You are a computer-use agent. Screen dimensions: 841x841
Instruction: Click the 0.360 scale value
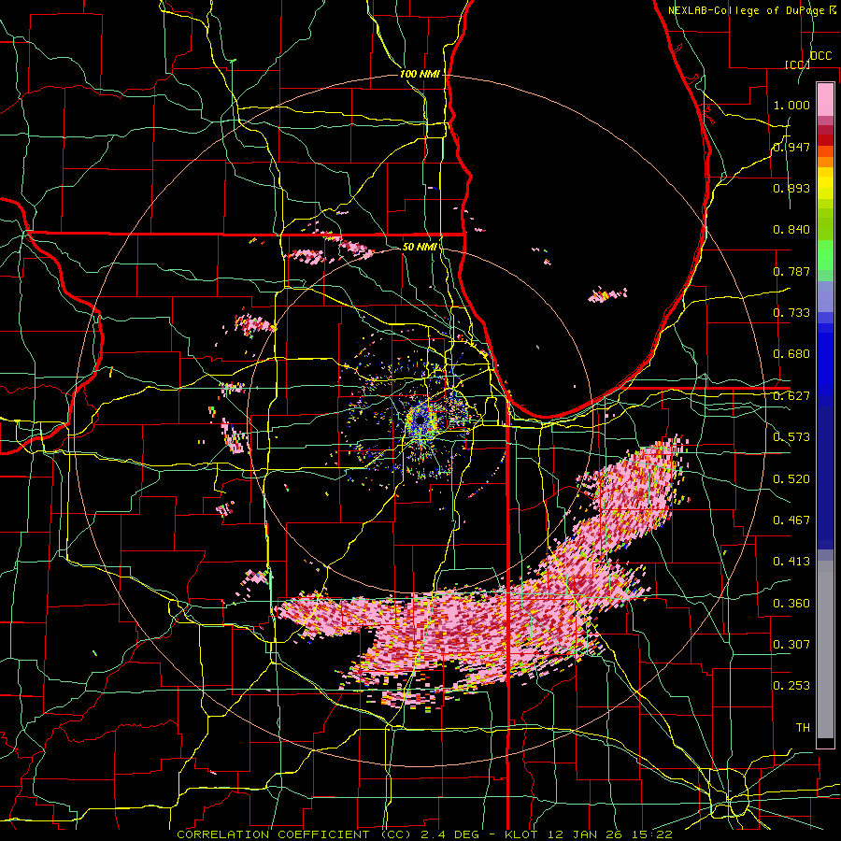click(x=791, y=604)
